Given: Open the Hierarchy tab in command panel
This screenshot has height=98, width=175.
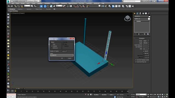Looking at the screenshot, I should [x=140, y=13].
